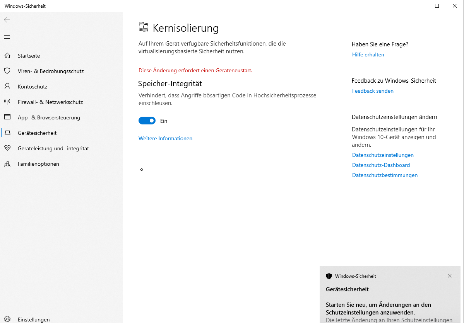Click the Startseite home icon
This screenshot has height=323, width=464.
coord(7,56)
